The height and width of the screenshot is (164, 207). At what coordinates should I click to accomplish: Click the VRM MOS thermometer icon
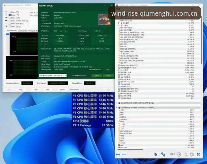(119, 120)
